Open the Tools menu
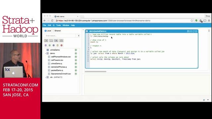 58,25
